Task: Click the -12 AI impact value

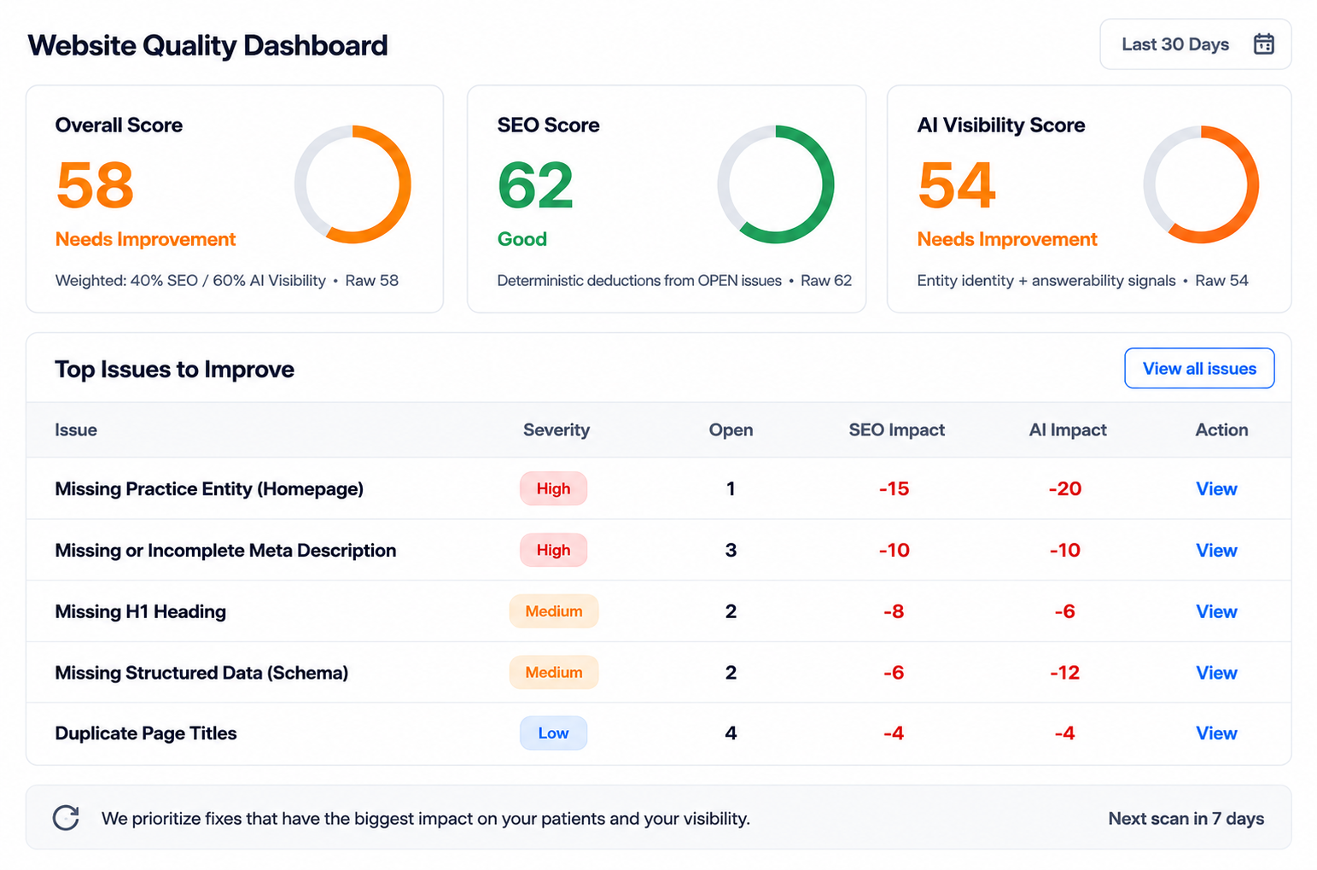Action: [x=1064, y=673]
